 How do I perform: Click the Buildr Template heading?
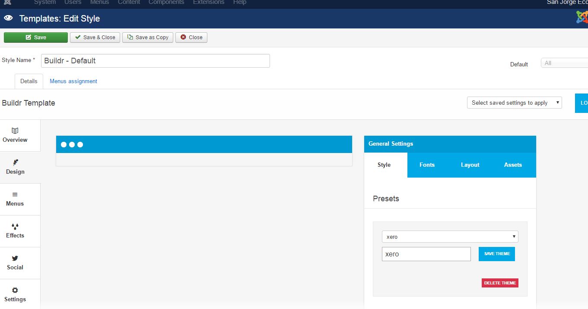pos(29,103)
